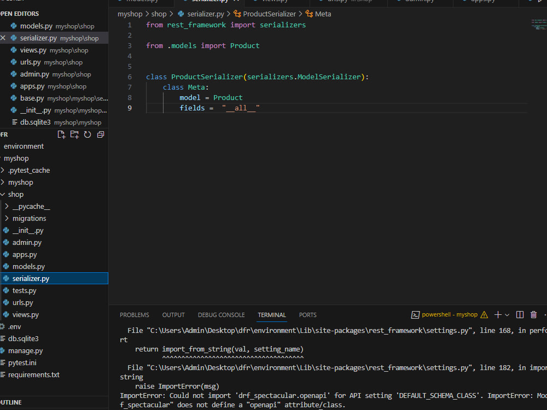Expand the migrations folder
Image resolution: width=547 pixels, height=410 pixels.
(29, 219)
